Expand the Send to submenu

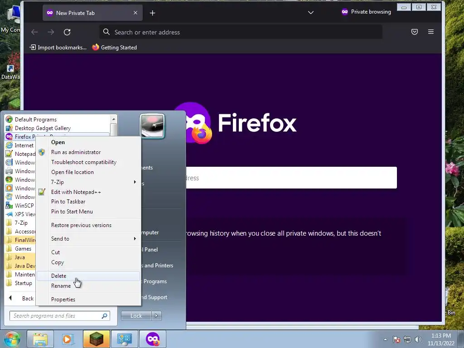coord(88,239)
